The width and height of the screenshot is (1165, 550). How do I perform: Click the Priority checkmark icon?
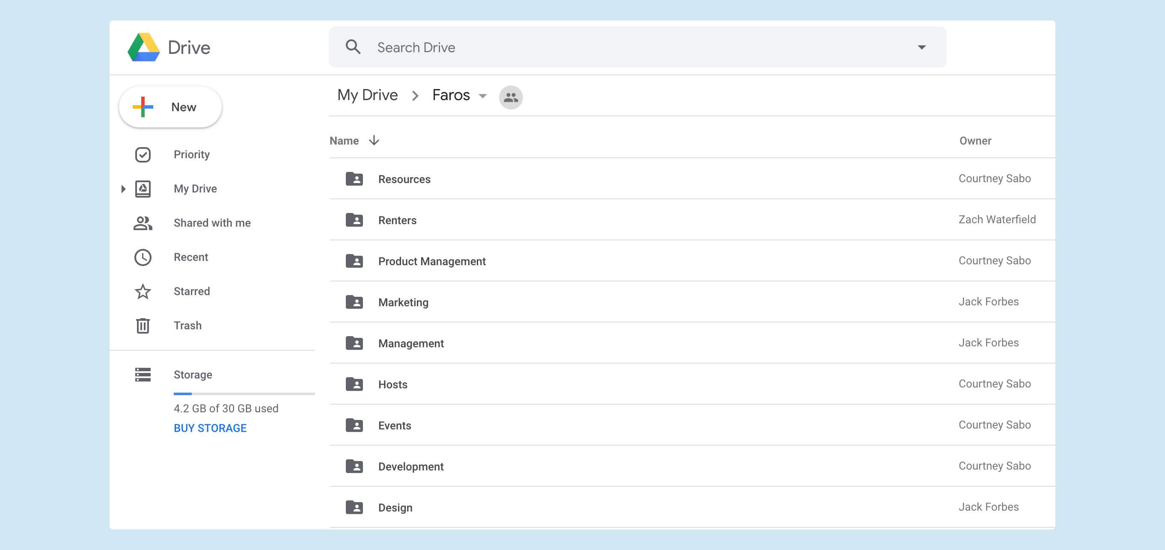[143, 154]
